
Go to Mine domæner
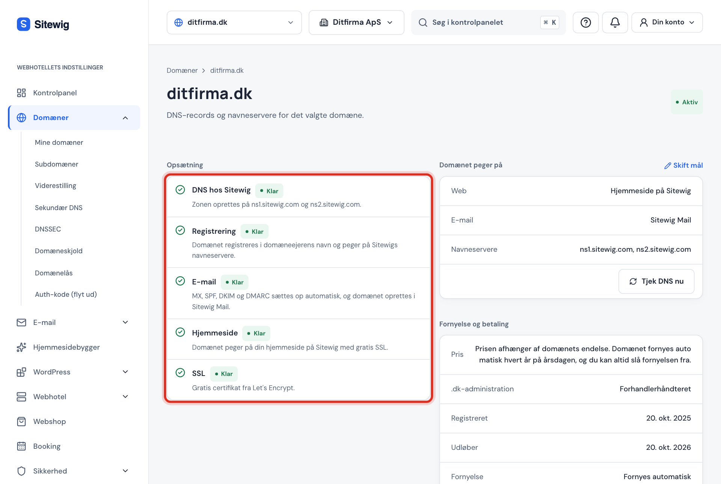click(59, 143)
